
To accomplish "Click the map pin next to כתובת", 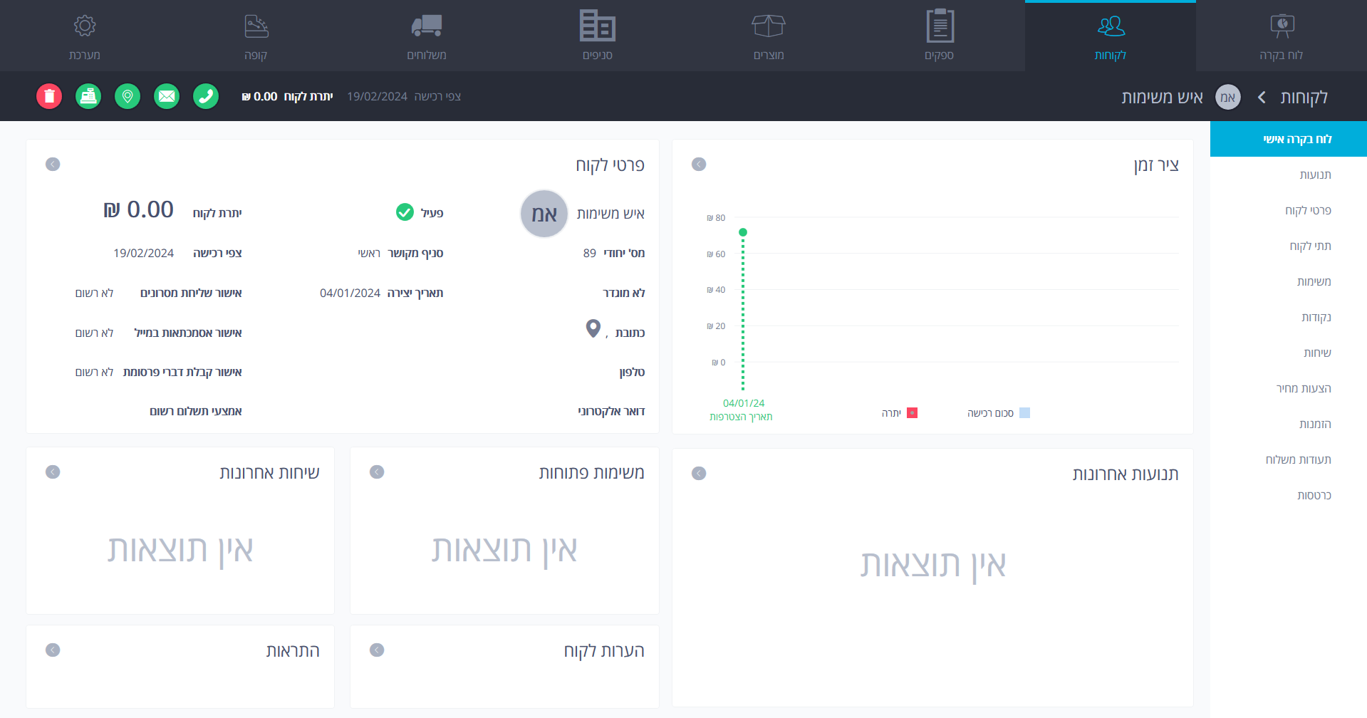I will click(x=593, y=328).
